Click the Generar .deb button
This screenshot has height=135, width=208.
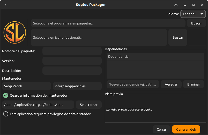tap(186, 129)
